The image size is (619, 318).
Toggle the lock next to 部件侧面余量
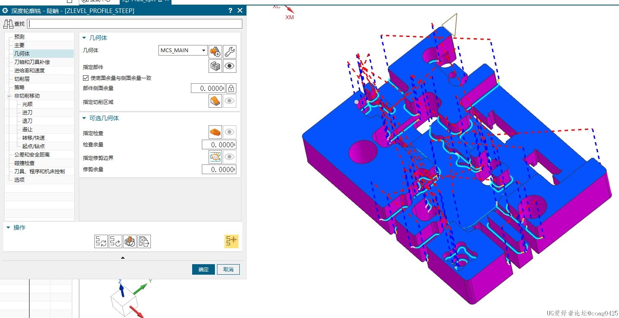pos(231,88)
